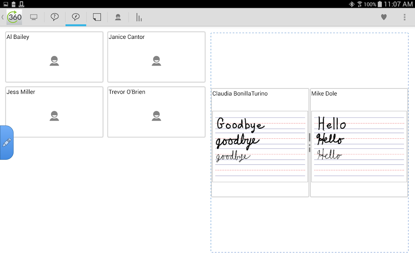Expand the blue pencil side tab
Viewport: 415px width, 259px height.
pos(6,143)
